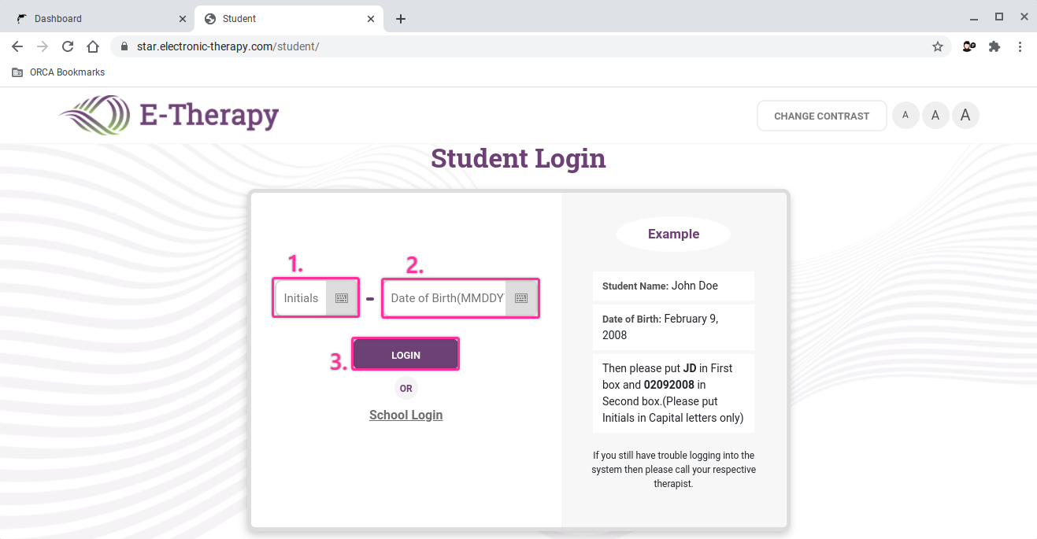The height and width of the screenshot is (539, 1037).
Task: Maximize the browser window
Action: 999,17
